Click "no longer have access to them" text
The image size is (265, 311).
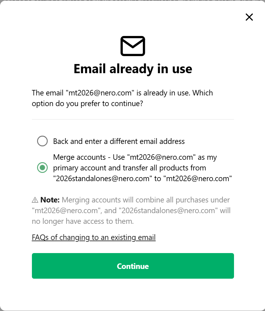point(83,221)
